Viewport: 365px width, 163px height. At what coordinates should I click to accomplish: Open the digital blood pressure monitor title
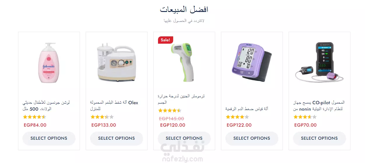point(247,109)
